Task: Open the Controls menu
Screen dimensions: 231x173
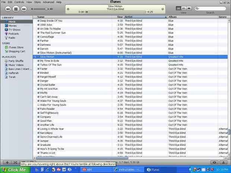Action: (x=19, y=2)
